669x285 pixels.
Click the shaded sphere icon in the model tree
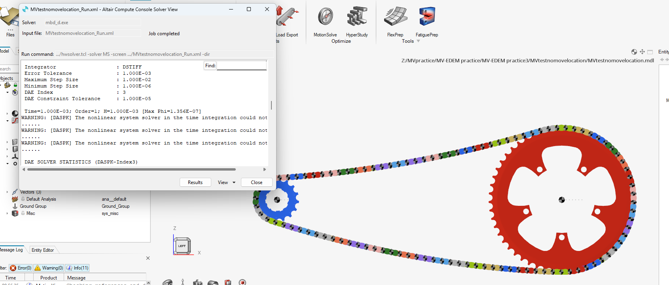click(15, 114)
